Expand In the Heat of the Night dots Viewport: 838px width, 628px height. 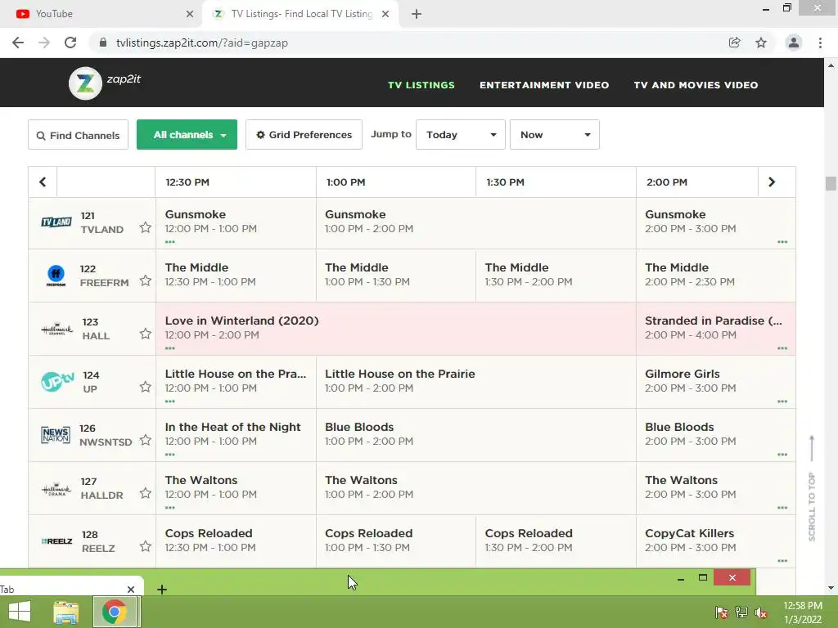tap(170, 455)
